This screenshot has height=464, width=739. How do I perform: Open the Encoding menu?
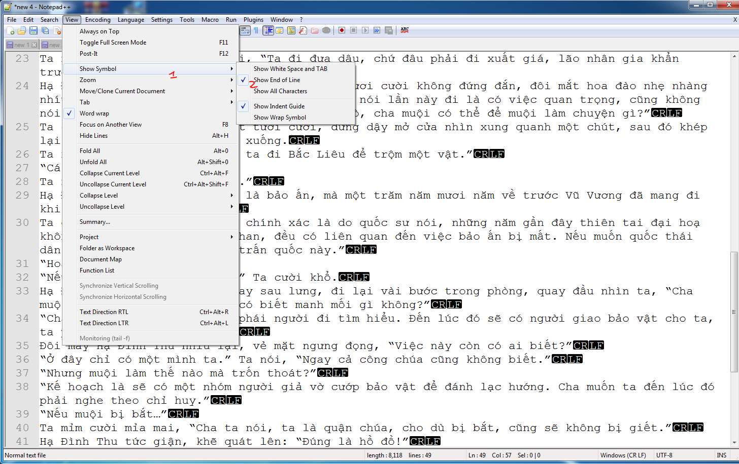click(x=97, y=20)
